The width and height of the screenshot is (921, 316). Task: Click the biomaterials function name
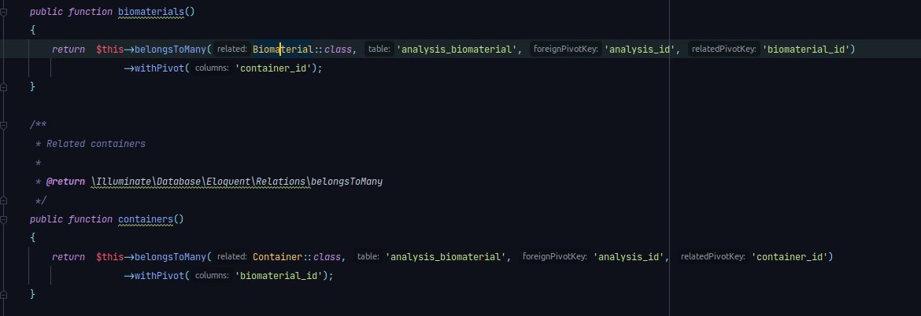pos(151,12)
